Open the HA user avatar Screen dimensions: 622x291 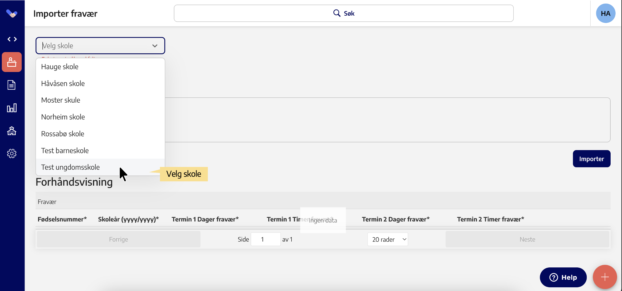pos(605,13)
